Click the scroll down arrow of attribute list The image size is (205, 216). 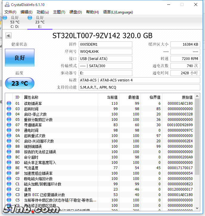[197, 208]
